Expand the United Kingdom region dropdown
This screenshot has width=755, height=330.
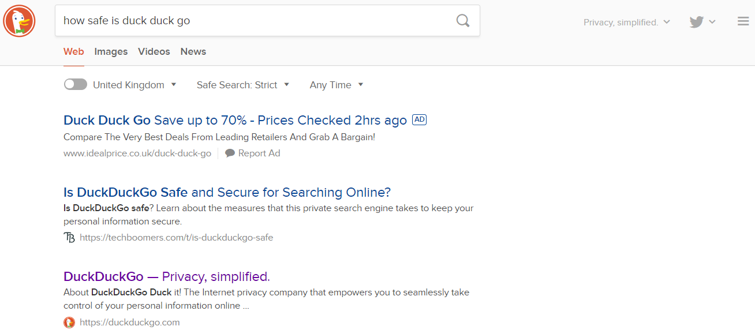click(134, 85)
